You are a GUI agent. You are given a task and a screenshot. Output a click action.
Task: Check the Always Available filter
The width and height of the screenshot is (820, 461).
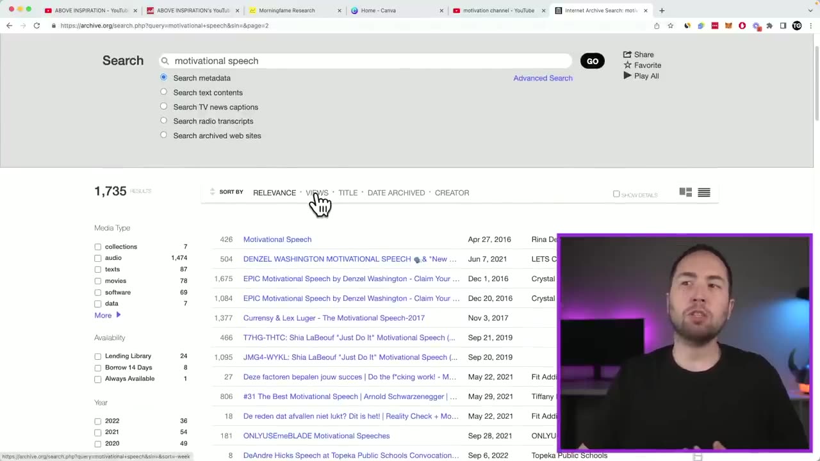coord(98,379)
